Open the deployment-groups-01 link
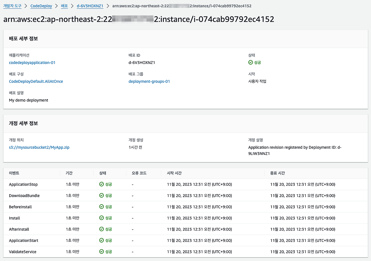 point(149,81)
